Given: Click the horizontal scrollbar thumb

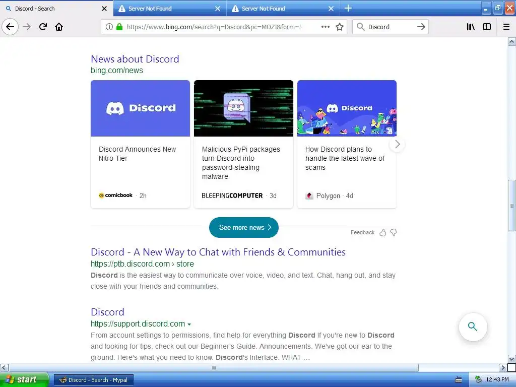Looking at the screenshot, I should (214, 367).
